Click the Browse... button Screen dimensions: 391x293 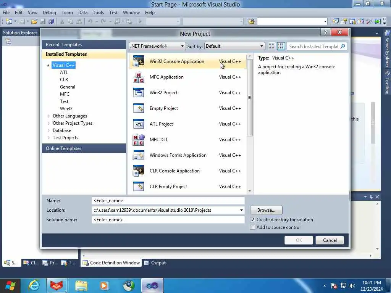pos(266,210)
